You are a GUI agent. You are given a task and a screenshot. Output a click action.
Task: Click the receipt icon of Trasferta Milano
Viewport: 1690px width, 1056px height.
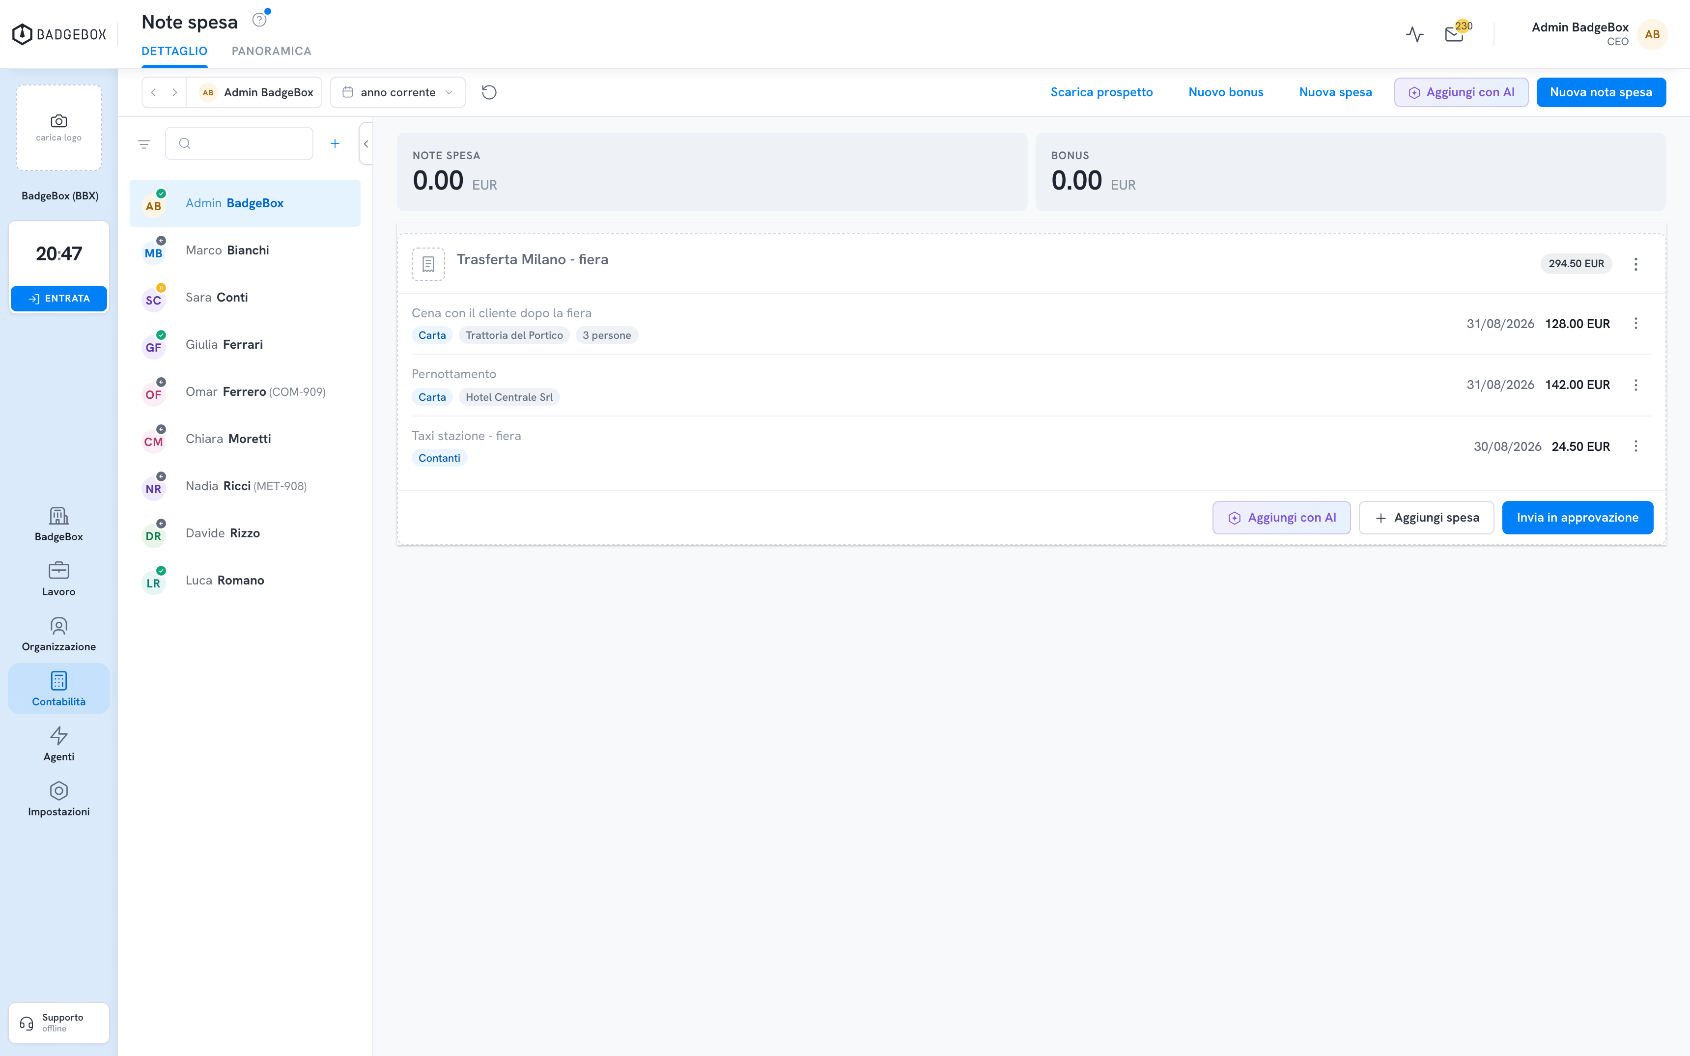point(428,264)
